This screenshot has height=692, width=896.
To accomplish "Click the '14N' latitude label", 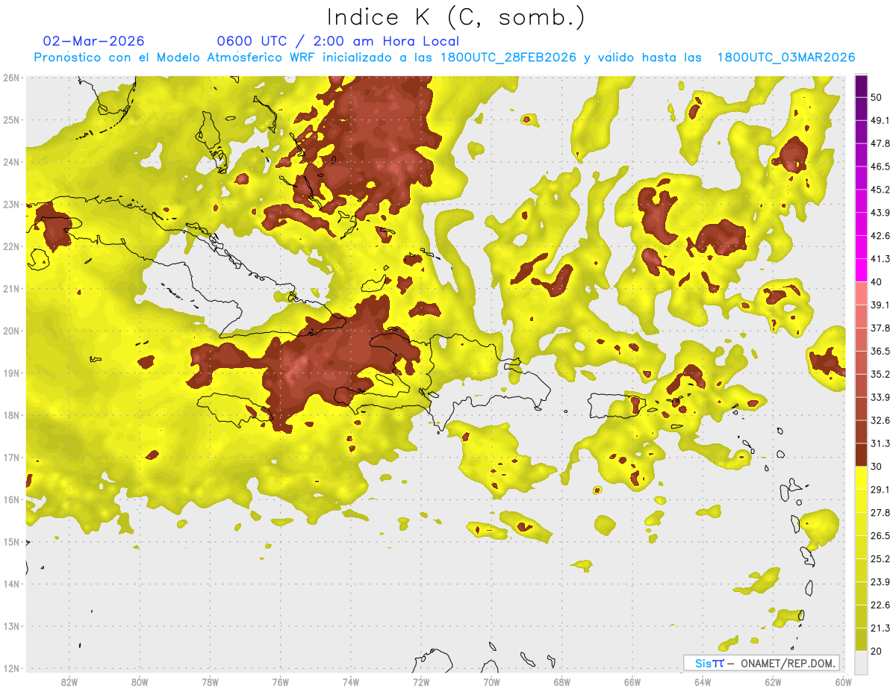I will click(11, 585).
